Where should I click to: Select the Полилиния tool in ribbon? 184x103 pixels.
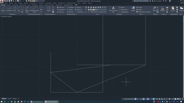tap(9, 9)
